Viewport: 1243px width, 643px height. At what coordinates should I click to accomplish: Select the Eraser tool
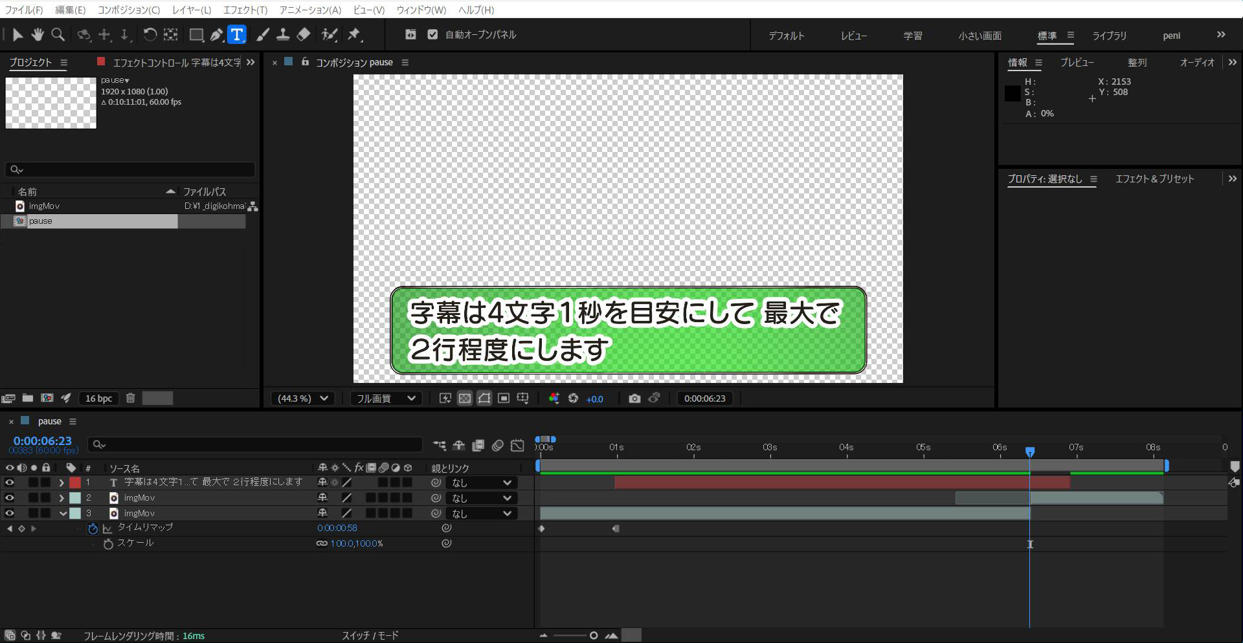coord(304,35)
